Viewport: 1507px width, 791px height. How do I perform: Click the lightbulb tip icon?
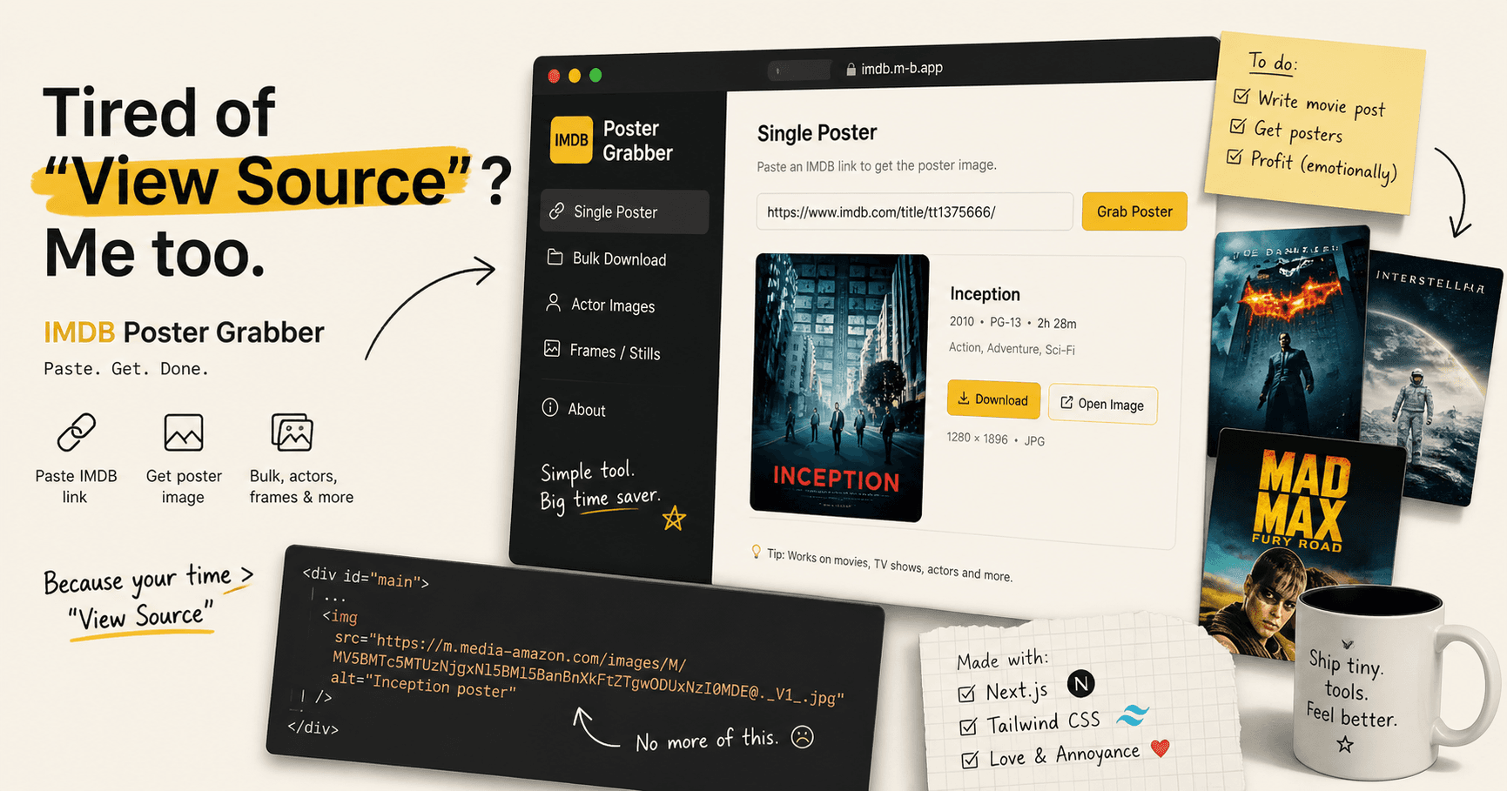click(x=756, y=552)
